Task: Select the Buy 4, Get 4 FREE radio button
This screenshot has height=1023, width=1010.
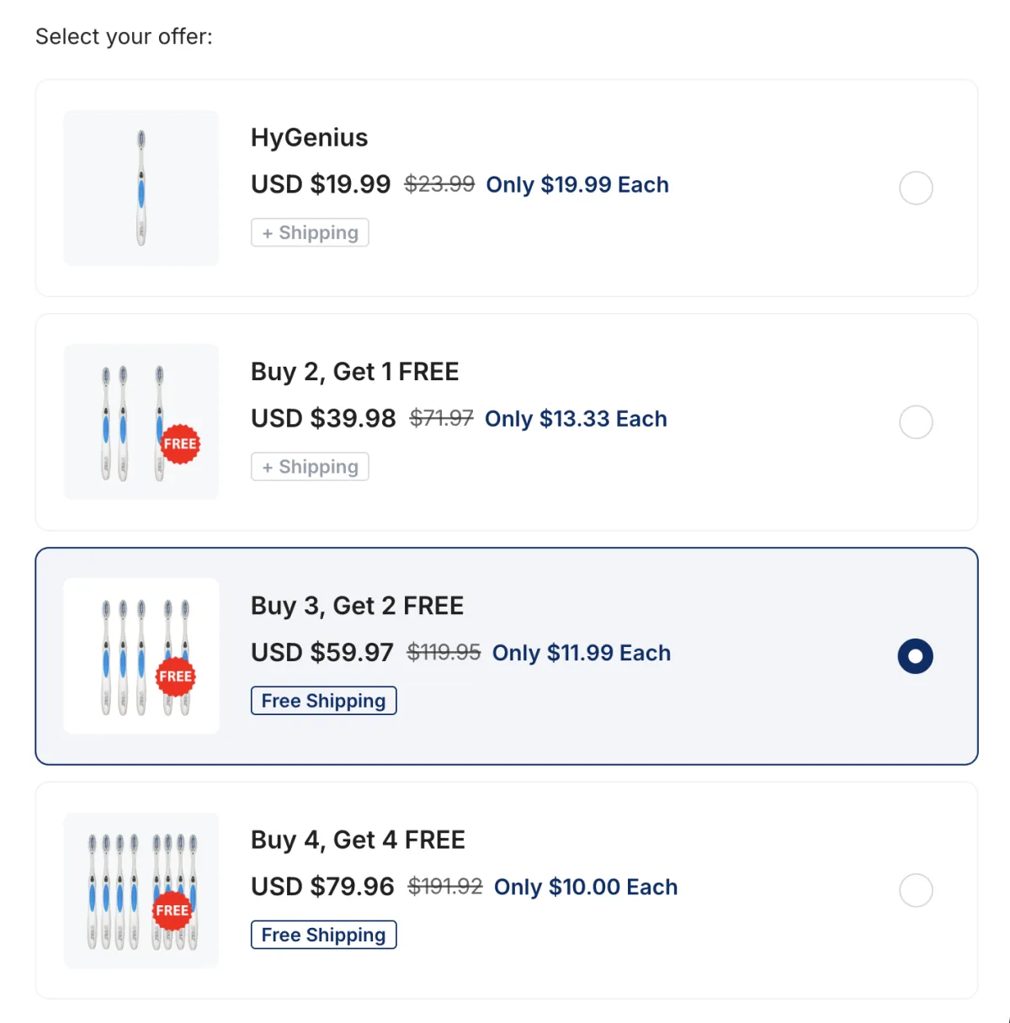Action: [x=916, y=890]
